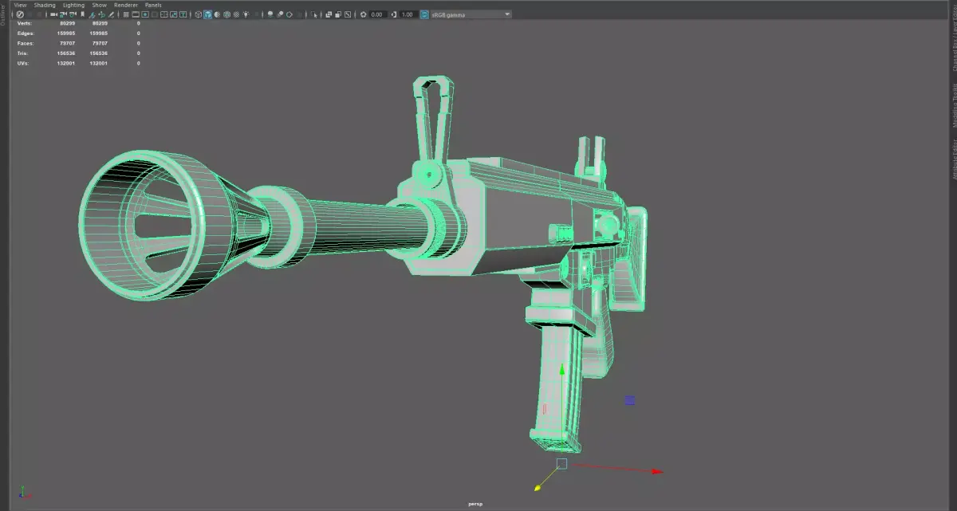
Task: Select the smooth shade all cube icon
Action: [207, 14]
